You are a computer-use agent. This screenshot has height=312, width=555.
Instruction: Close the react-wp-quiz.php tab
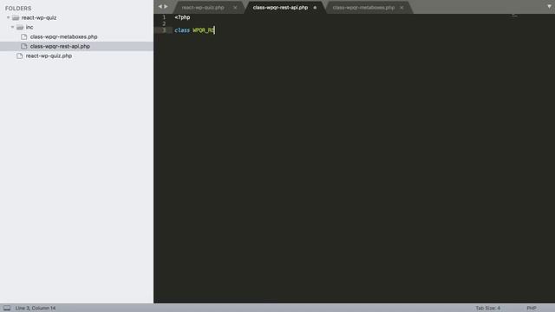[235, 8]
